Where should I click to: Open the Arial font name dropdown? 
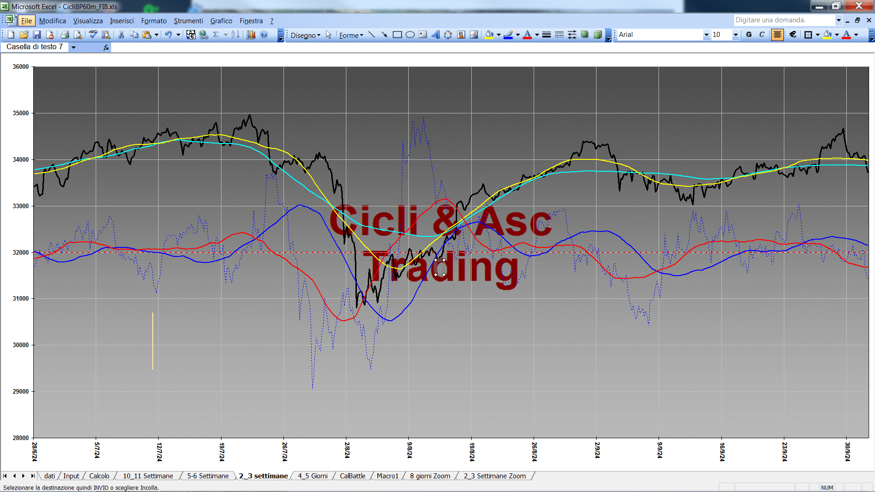click(x=706, y=35)
